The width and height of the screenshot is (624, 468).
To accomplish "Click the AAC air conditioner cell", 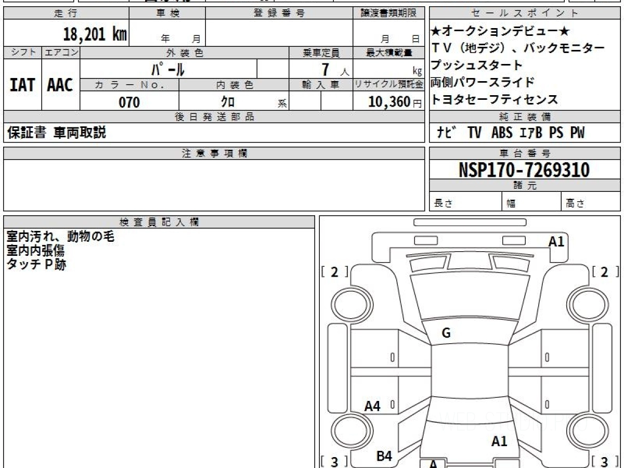I will [x=61, y=85].
